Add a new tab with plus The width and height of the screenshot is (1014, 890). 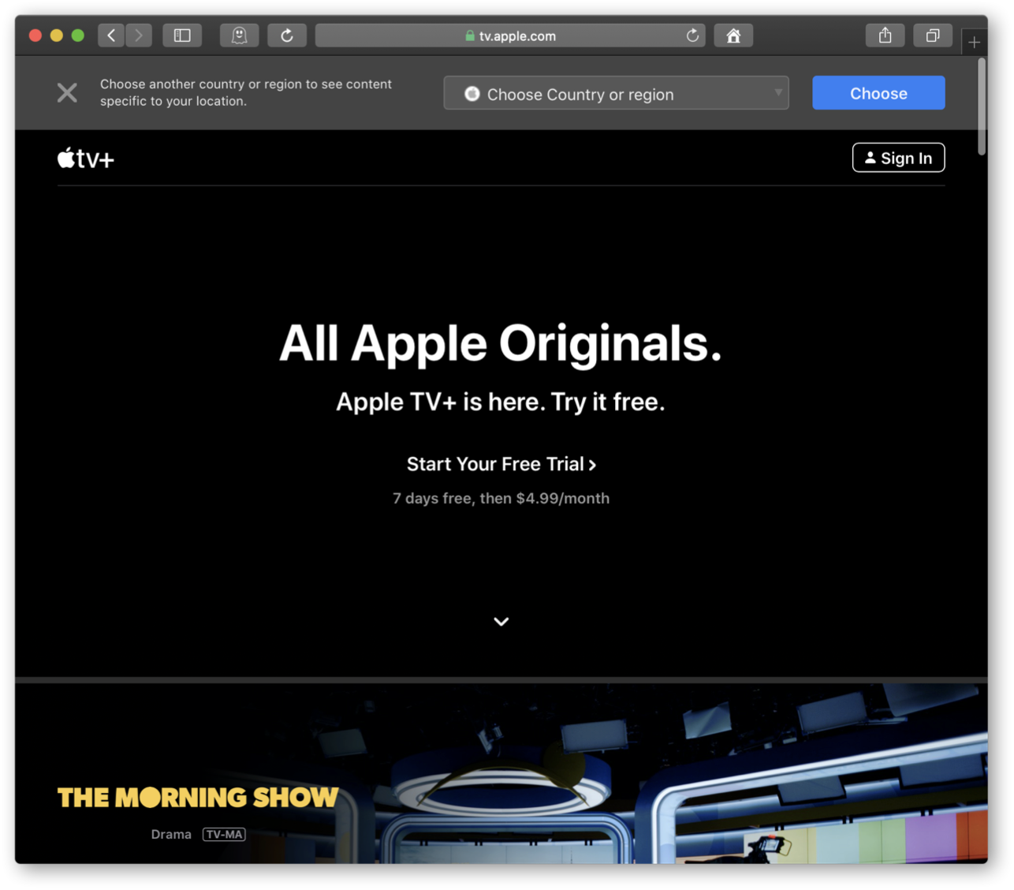pyautogui.click(x=975, y=42)
